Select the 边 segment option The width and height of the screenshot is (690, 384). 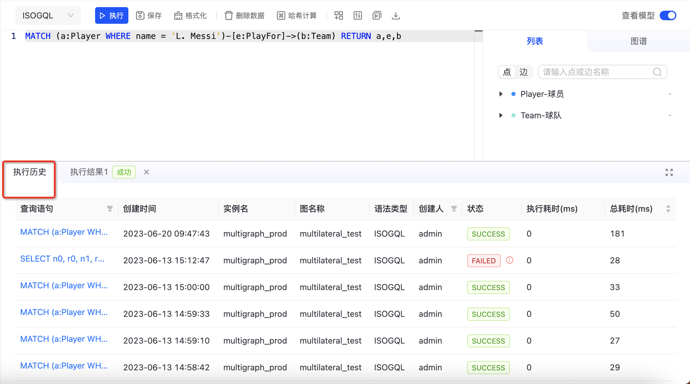coord(524,72)
